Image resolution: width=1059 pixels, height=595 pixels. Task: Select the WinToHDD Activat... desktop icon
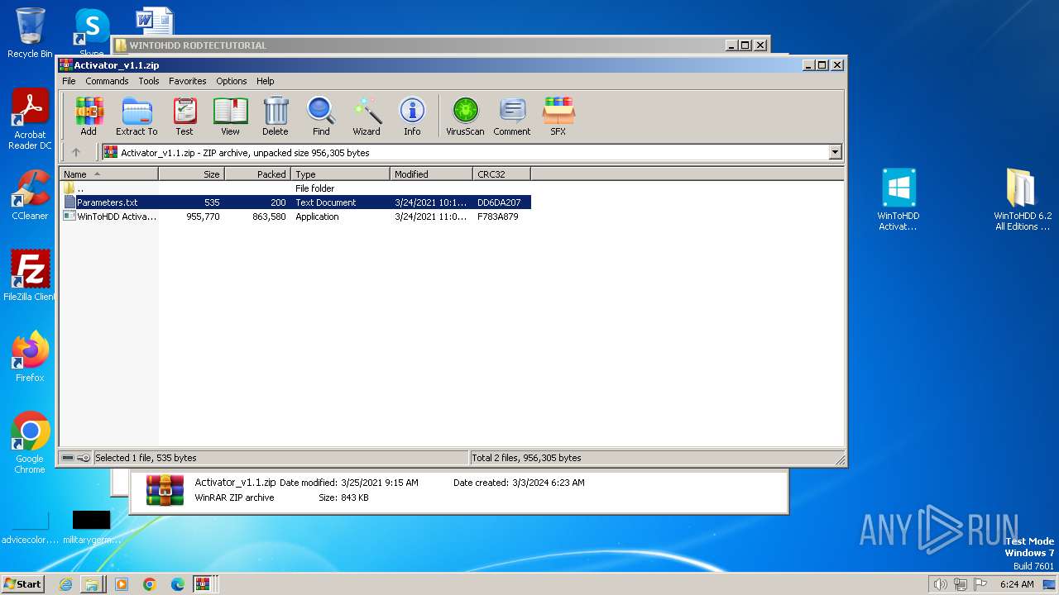point(898,199)
